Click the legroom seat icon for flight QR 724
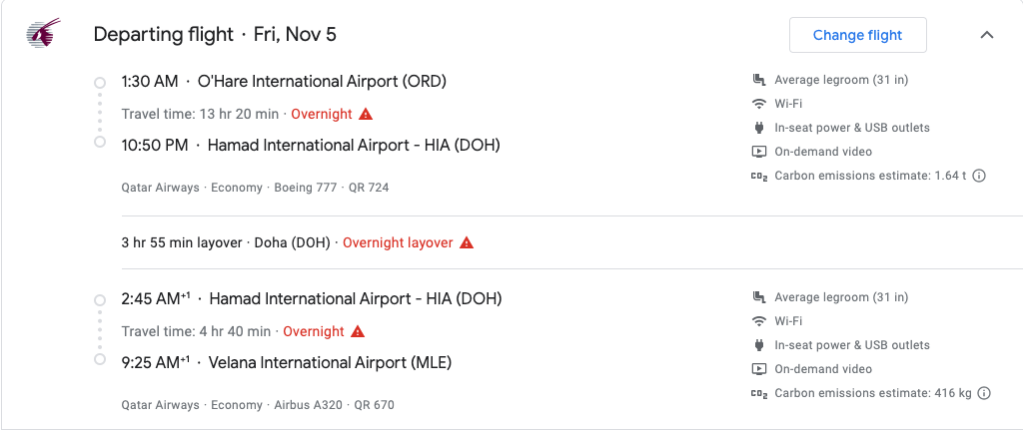The height and width of the screenshot is (430, 1023). click(x=759, y=80)
